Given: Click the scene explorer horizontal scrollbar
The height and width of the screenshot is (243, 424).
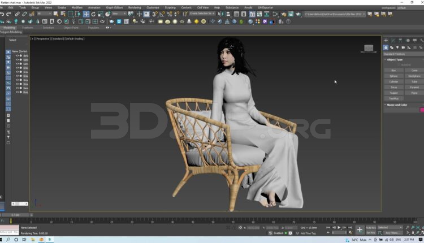Looking at the screenshot, I should tap(19, 203).
